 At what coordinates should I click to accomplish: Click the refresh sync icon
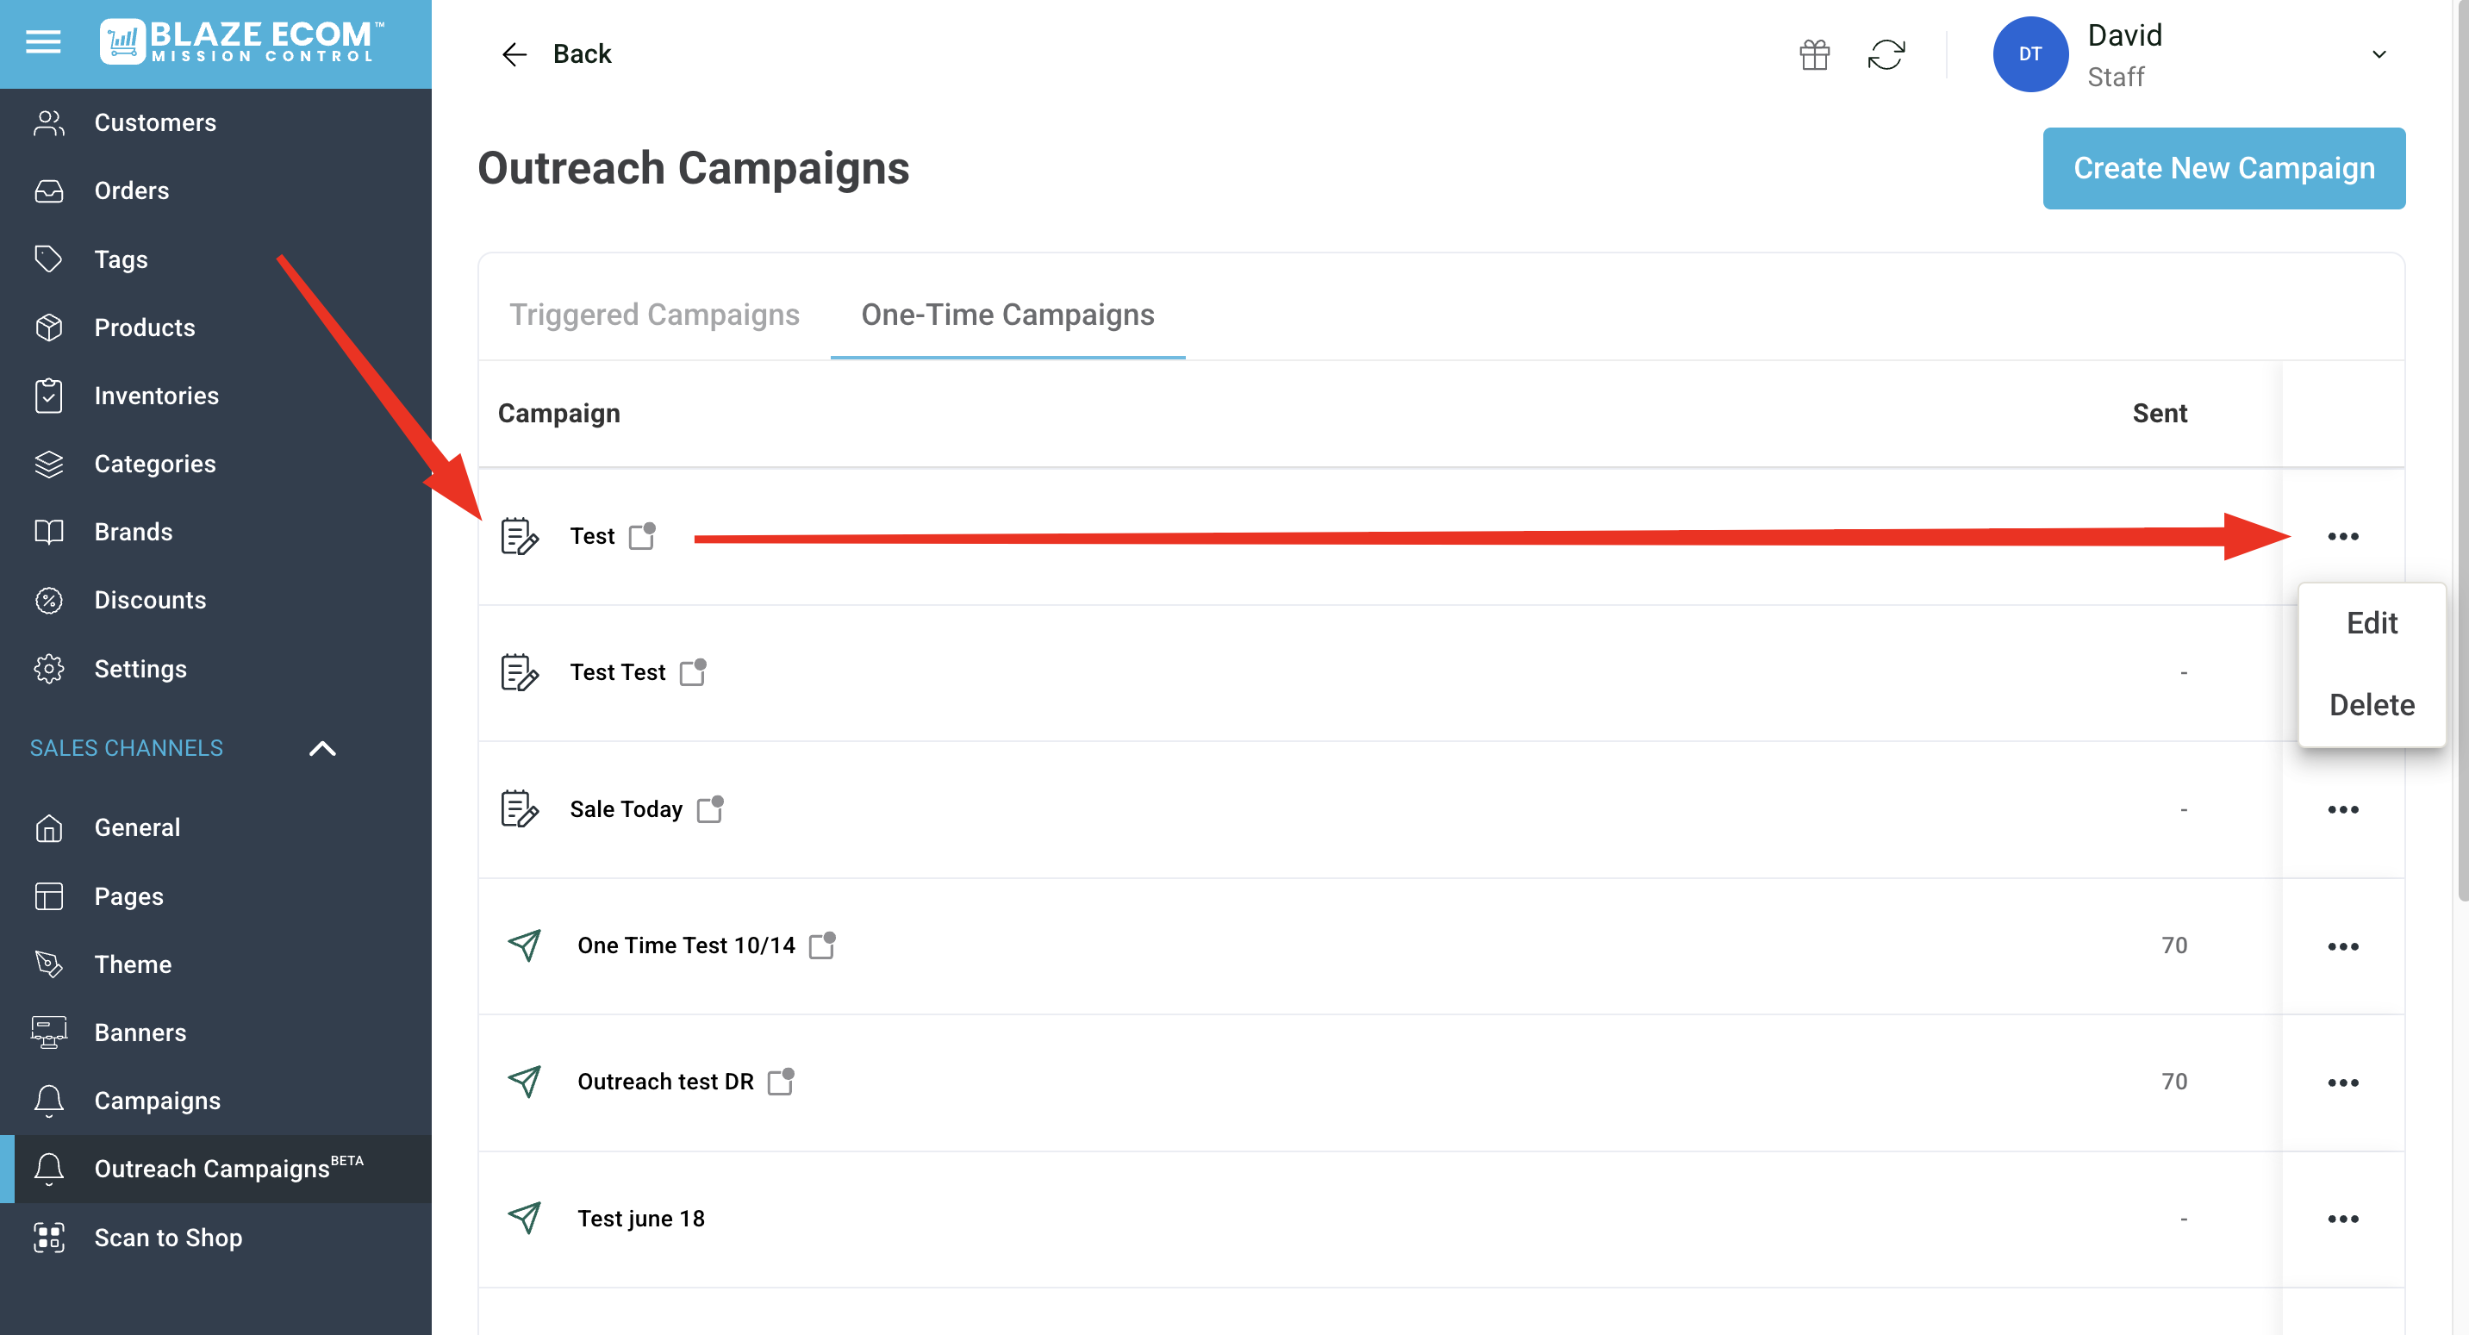1886,54
